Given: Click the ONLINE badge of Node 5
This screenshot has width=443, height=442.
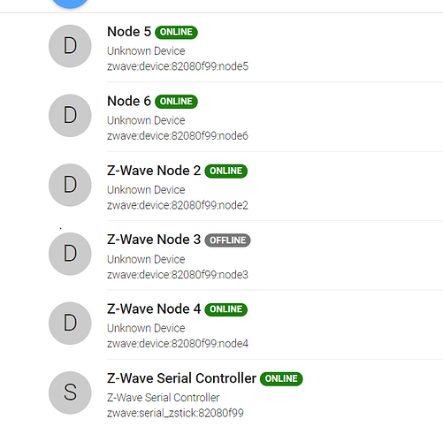Looking at the screenshot, I should 176,32.
